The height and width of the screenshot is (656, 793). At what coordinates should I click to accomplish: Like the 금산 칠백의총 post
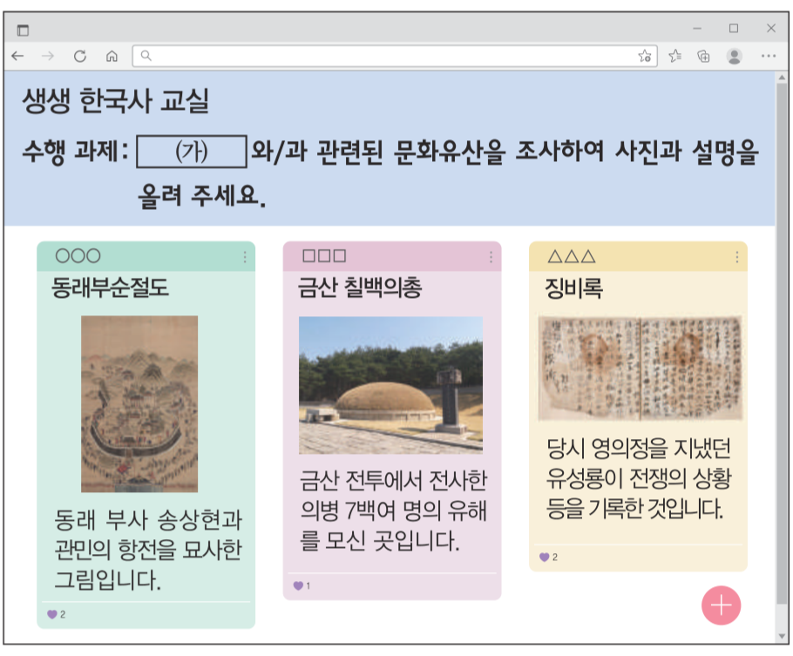297,586
